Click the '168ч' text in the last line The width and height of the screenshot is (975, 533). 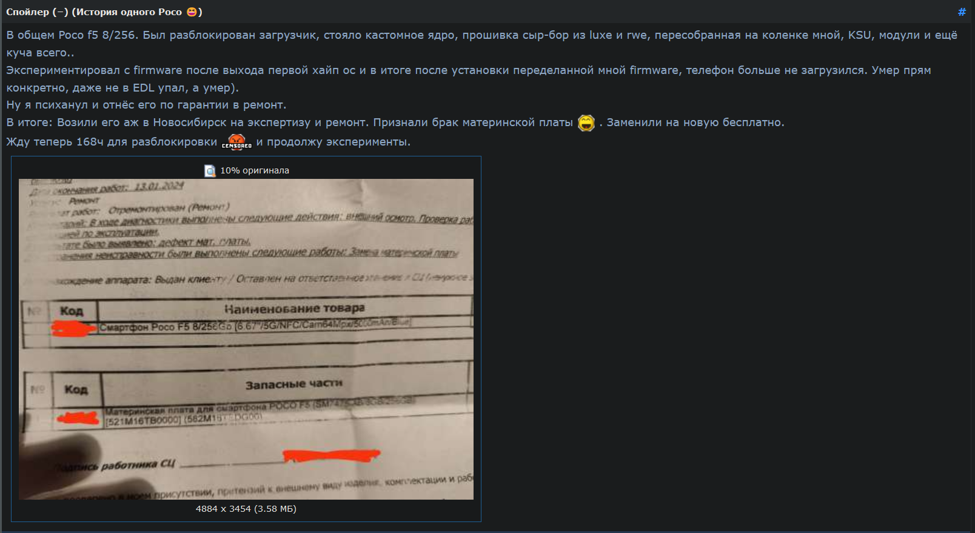tap(90, 142)
